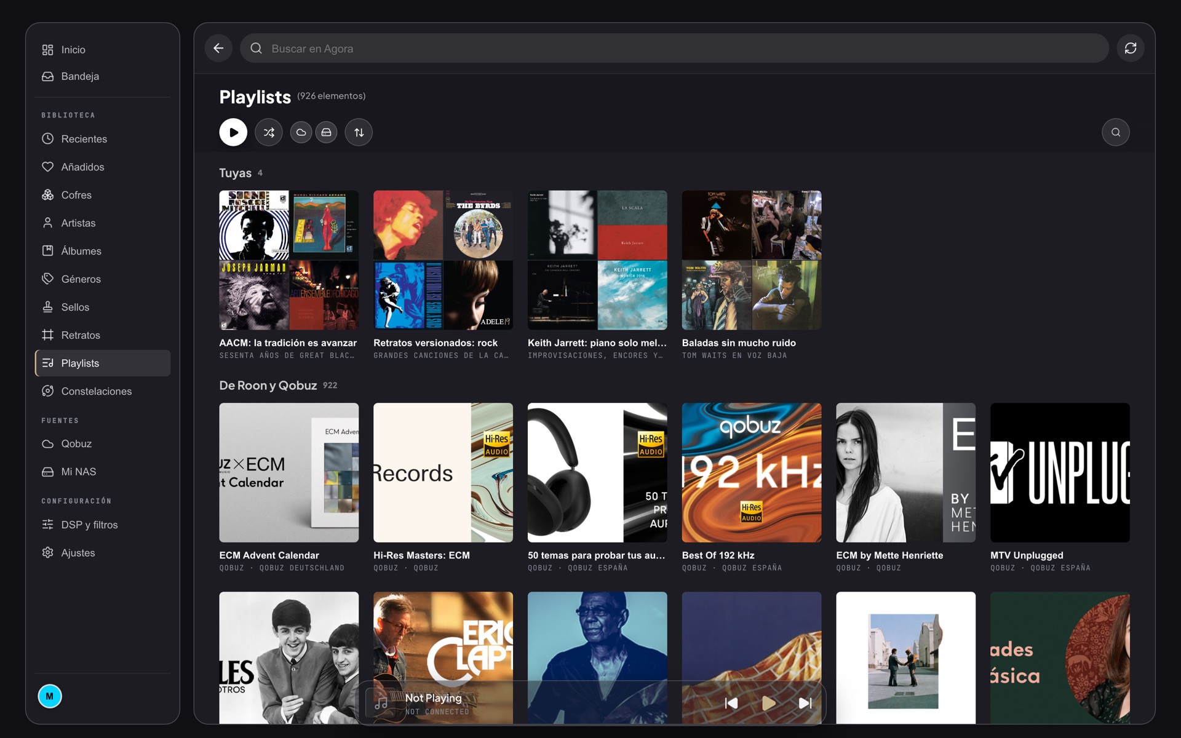Enable shuffle playback
Image resolution: width=1181 pixels, height=738 pixels.
click(269, 132)
